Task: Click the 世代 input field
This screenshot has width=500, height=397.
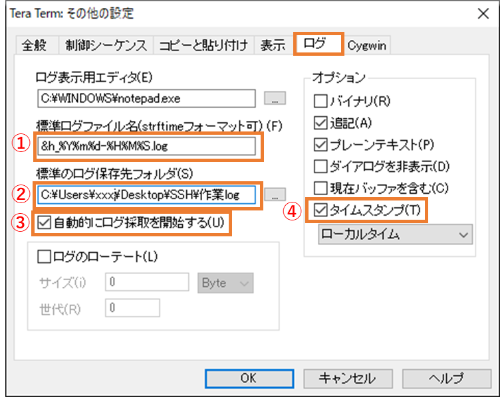Action: click(x=132, y=307)
